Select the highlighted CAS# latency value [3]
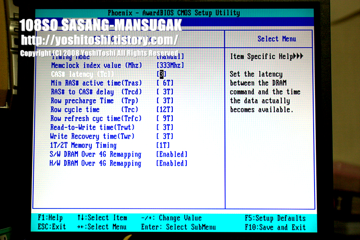The height and width of the screenshot is (240, 360). coord(162,74)
